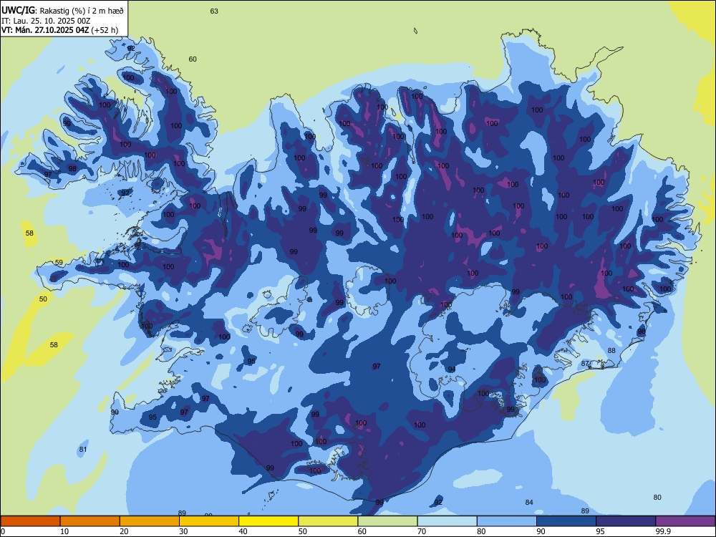Click the pale yellow-green 50–60 legend swatch
Viewport: 716px width, 537px height.
click(x=328, y=521)
